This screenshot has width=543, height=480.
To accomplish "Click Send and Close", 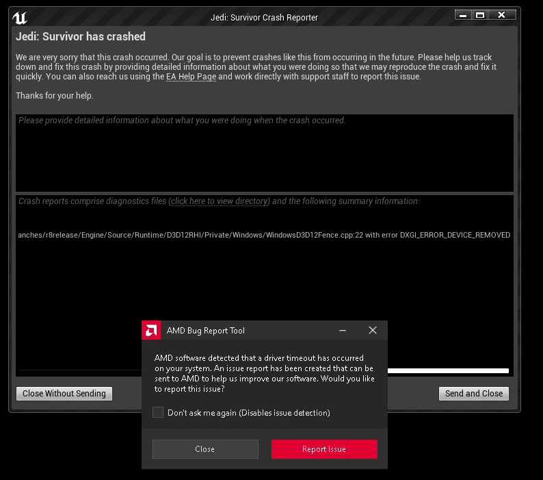I will (474, 394).
